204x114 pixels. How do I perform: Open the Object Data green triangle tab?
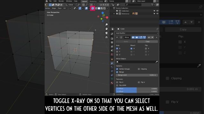click(x=112, y=79)
